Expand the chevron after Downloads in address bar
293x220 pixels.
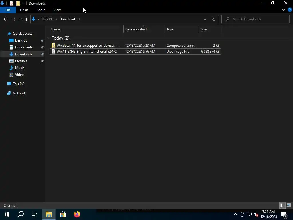pyautogui.click(x=80, y=19)
